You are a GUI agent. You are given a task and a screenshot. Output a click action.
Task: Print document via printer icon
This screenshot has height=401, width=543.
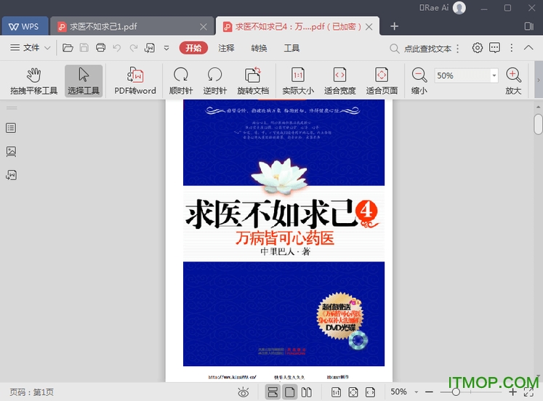(100, 48)
